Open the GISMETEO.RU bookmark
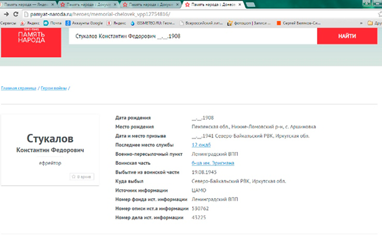Image resolution: width=382 pixels, height=238 pixels. click(152, 23)
